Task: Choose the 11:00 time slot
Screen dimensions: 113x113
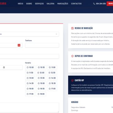Action: point(52,67)
